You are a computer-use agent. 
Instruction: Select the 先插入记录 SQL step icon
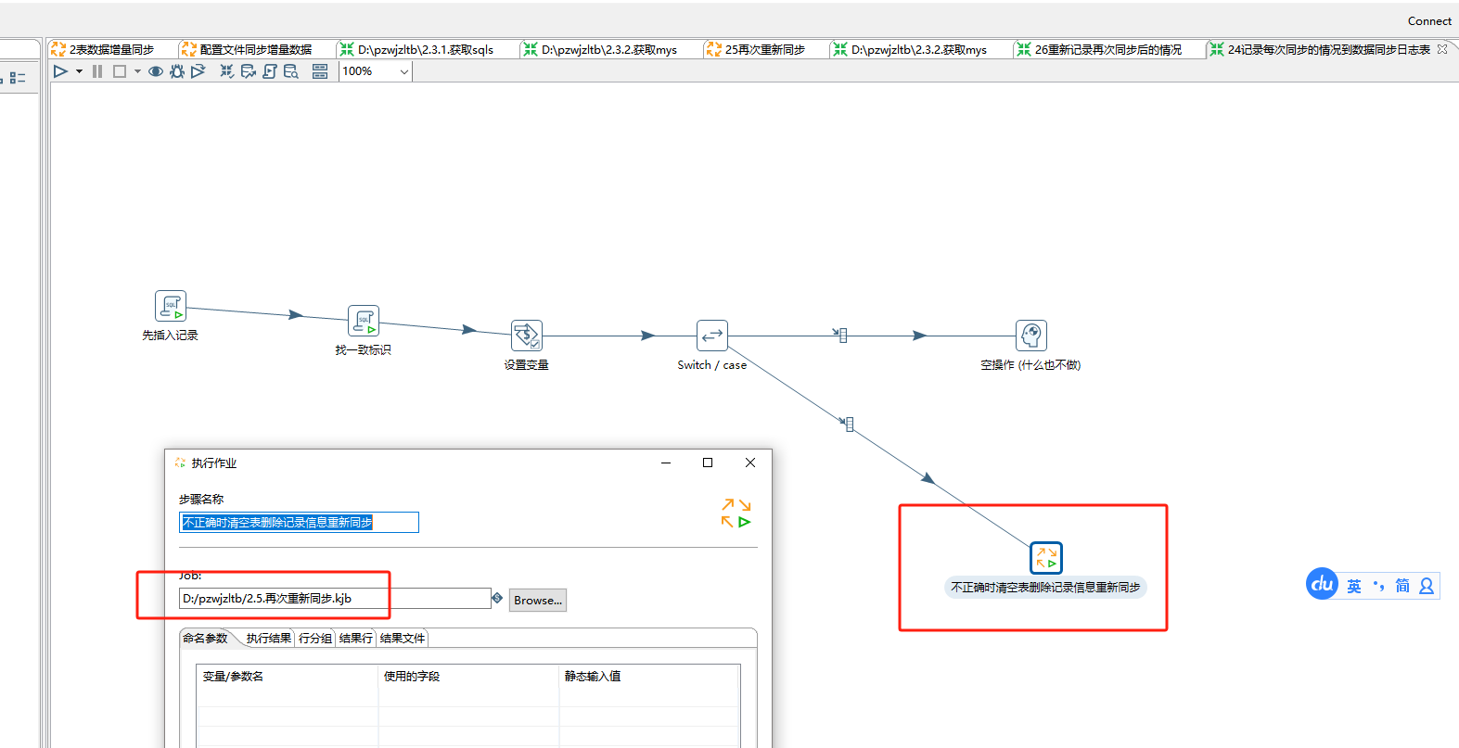coord(171,306)
